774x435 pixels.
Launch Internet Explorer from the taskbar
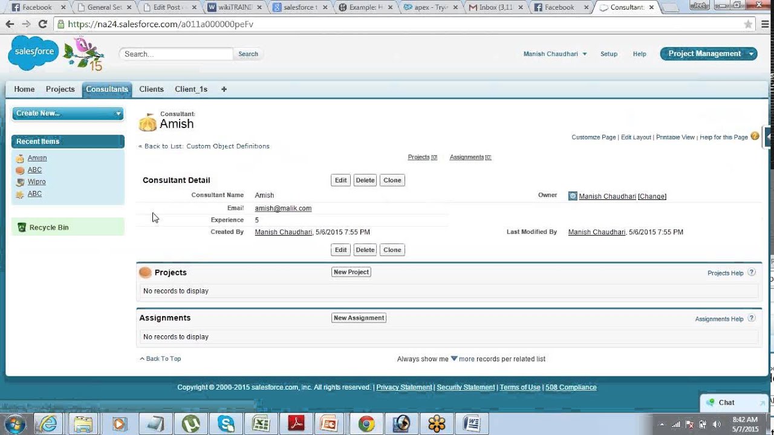point(48,424)
